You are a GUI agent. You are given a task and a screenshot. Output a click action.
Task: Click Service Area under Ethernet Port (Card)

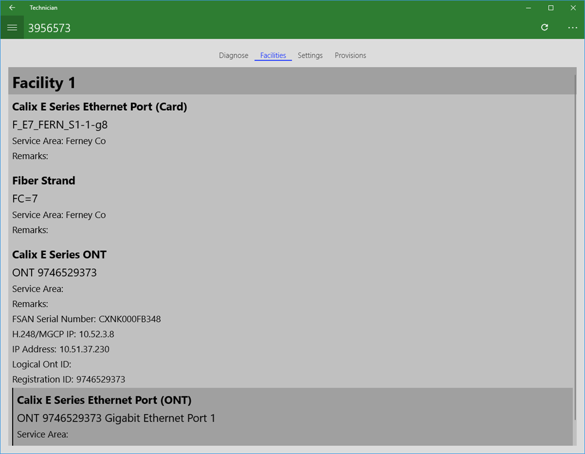click(59, 141)
